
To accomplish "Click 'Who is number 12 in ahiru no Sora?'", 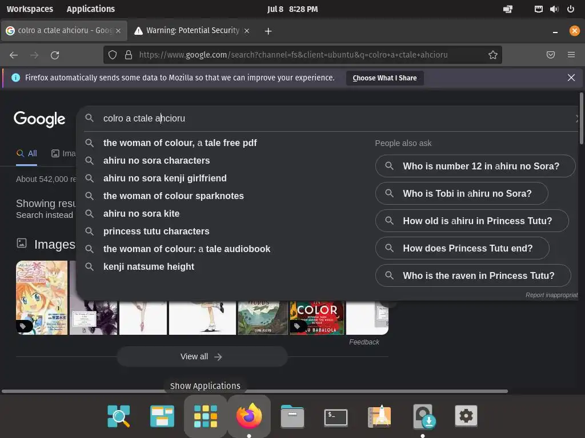I will coord(475,166).
